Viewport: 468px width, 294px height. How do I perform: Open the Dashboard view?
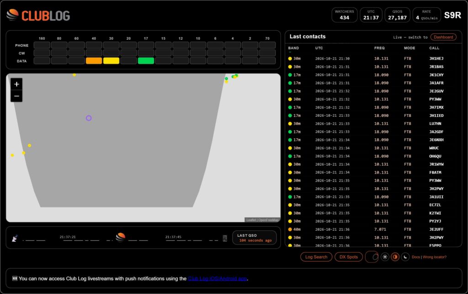[x=443, y=37]
